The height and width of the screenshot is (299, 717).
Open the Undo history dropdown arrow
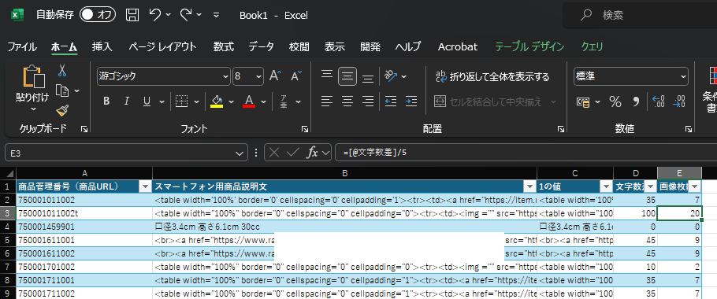coord(169,15)
